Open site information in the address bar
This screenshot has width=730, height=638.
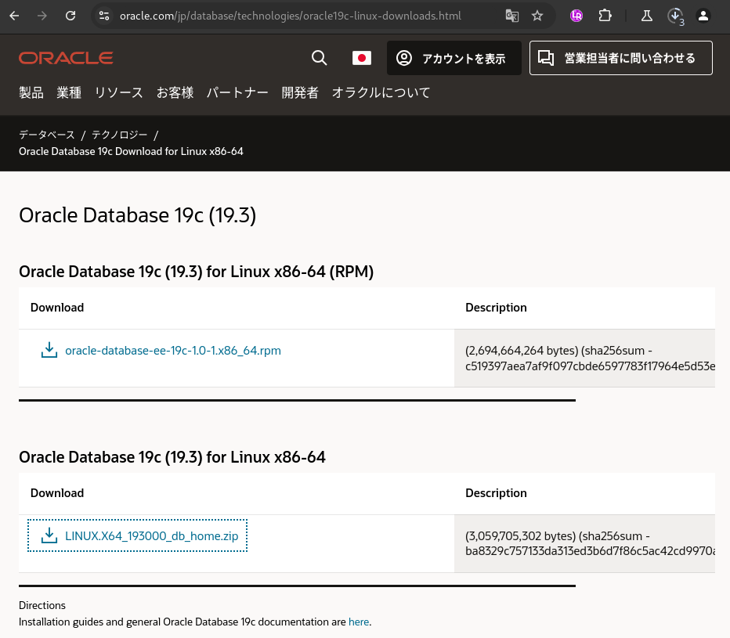coord(105,15)
